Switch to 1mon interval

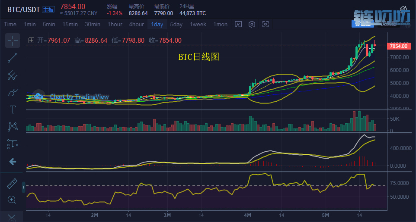tap(221, 24)
